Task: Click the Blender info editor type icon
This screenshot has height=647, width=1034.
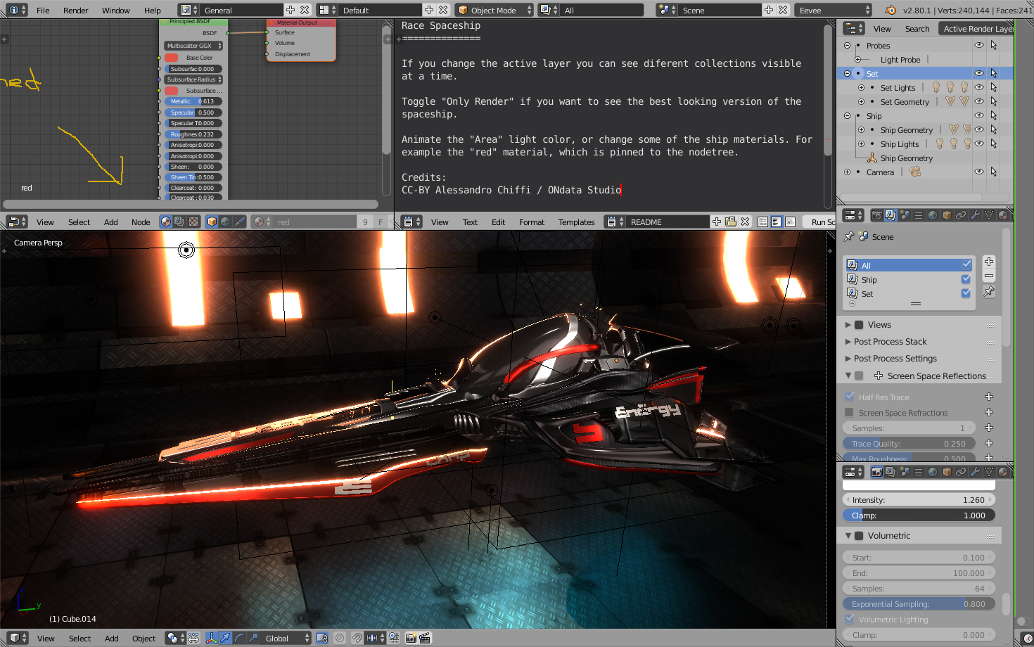Action: [x=15, y=11]
